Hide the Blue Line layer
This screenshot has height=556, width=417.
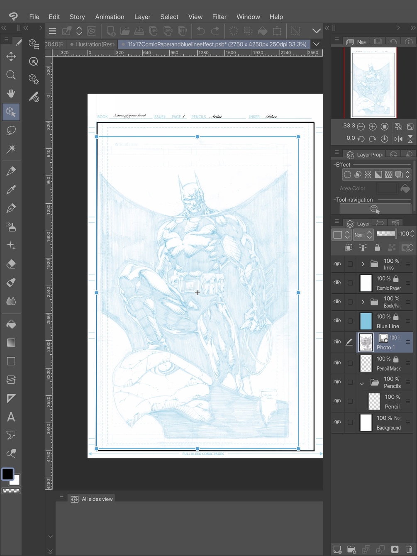pyautogui.click(x=337, y=321)
